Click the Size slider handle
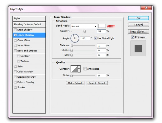The height and width of the screenshot is (123, 162). 72,55
